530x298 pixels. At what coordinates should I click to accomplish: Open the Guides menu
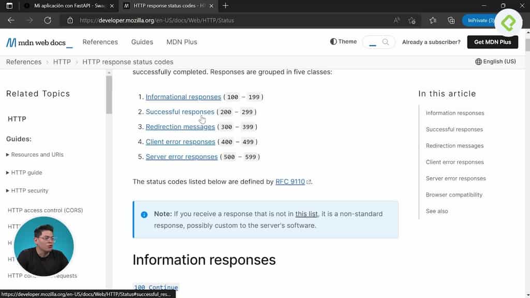142,42
